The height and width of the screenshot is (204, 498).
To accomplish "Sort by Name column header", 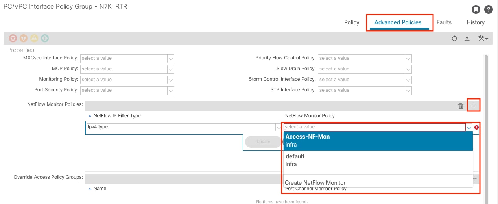I will pos(100,189).
